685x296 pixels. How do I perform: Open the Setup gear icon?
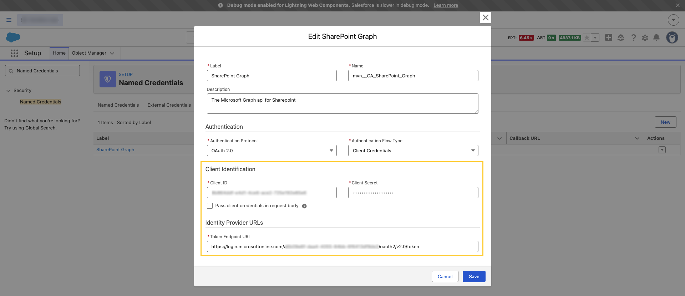pos(645,37)
